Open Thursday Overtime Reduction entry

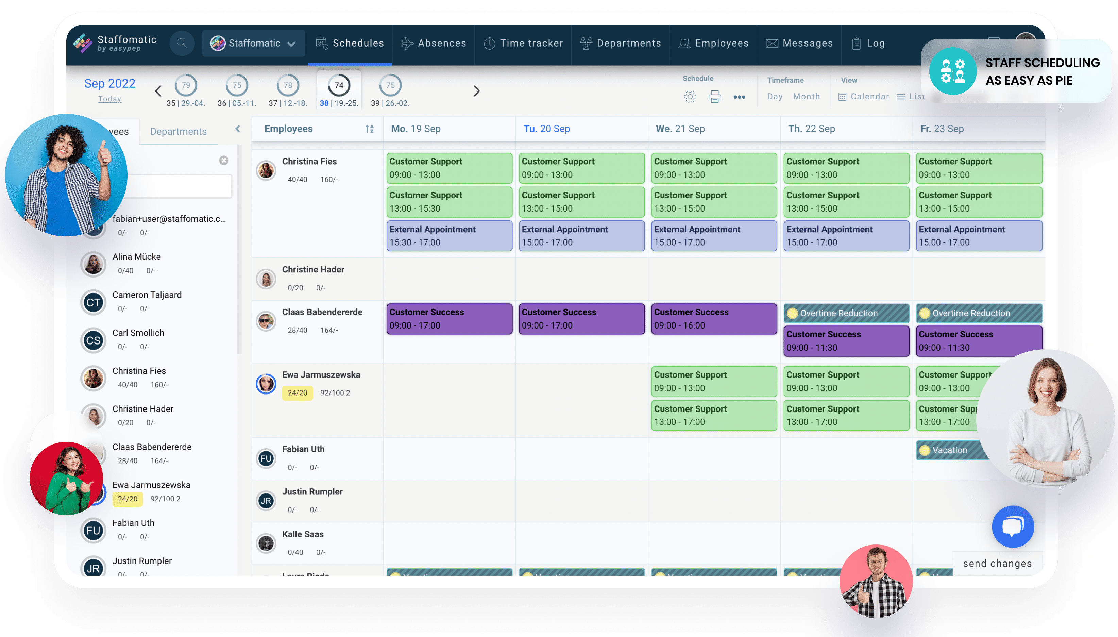[846, 313]
